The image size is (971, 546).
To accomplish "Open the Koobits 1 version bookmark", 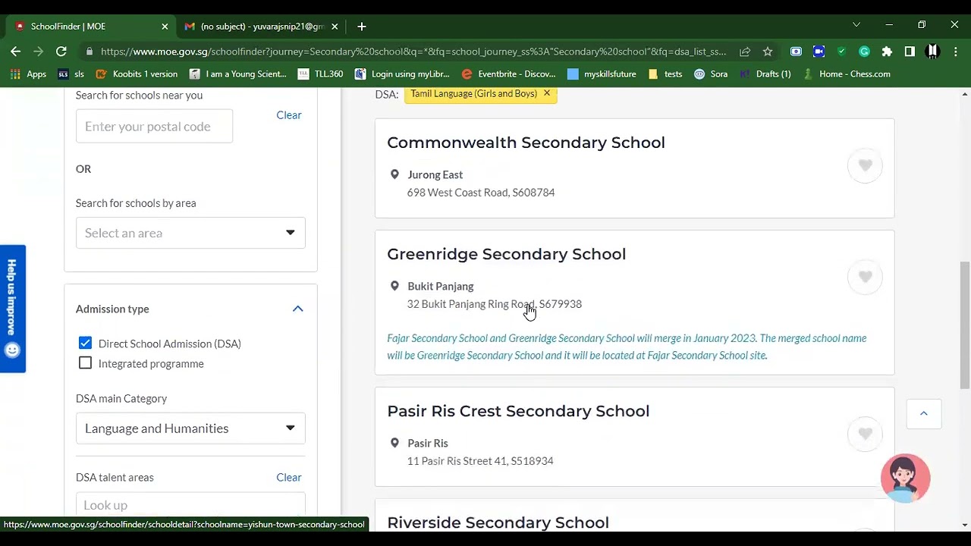I will pyautogui.click(x=137, y=74).
